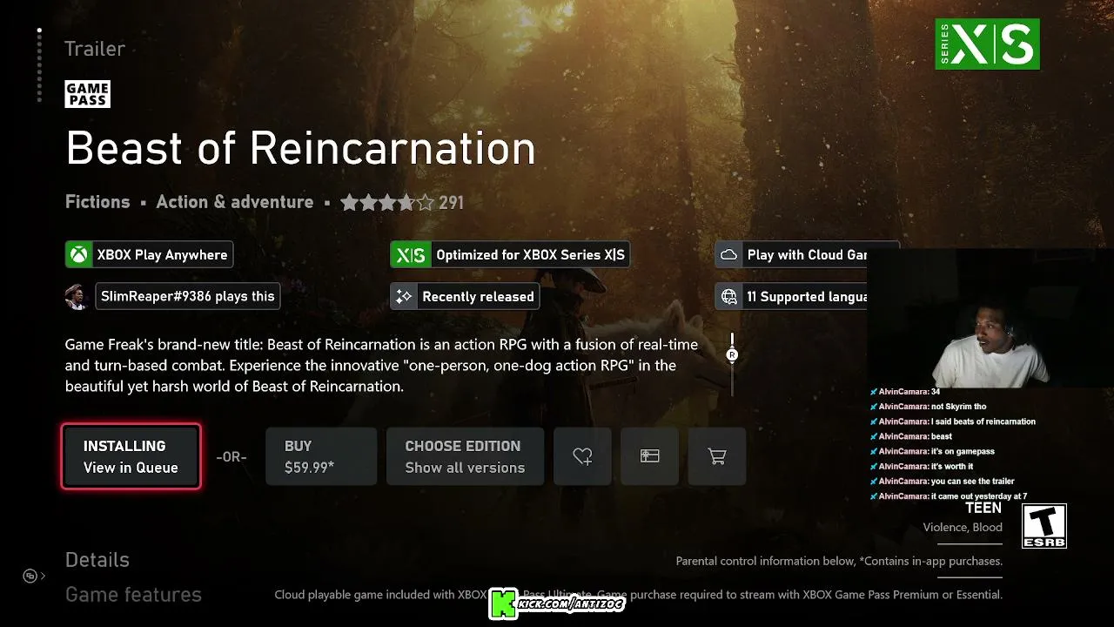Open the Action & adventure genre link
This screenshot has width=1114, height=627.
coord(235,202)
